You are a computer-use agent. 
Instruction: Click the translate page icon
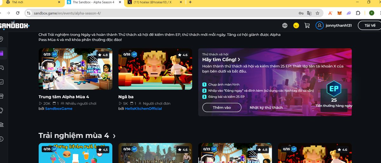coord(309,13)
